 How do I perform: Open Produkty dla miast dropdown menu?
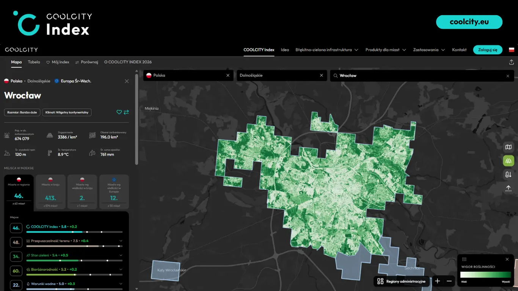pos(386,50)
